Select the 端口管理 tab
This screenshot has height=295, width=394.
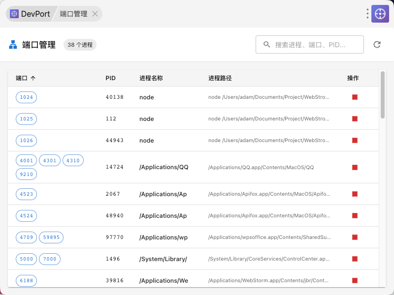click(x=74, y=14)
